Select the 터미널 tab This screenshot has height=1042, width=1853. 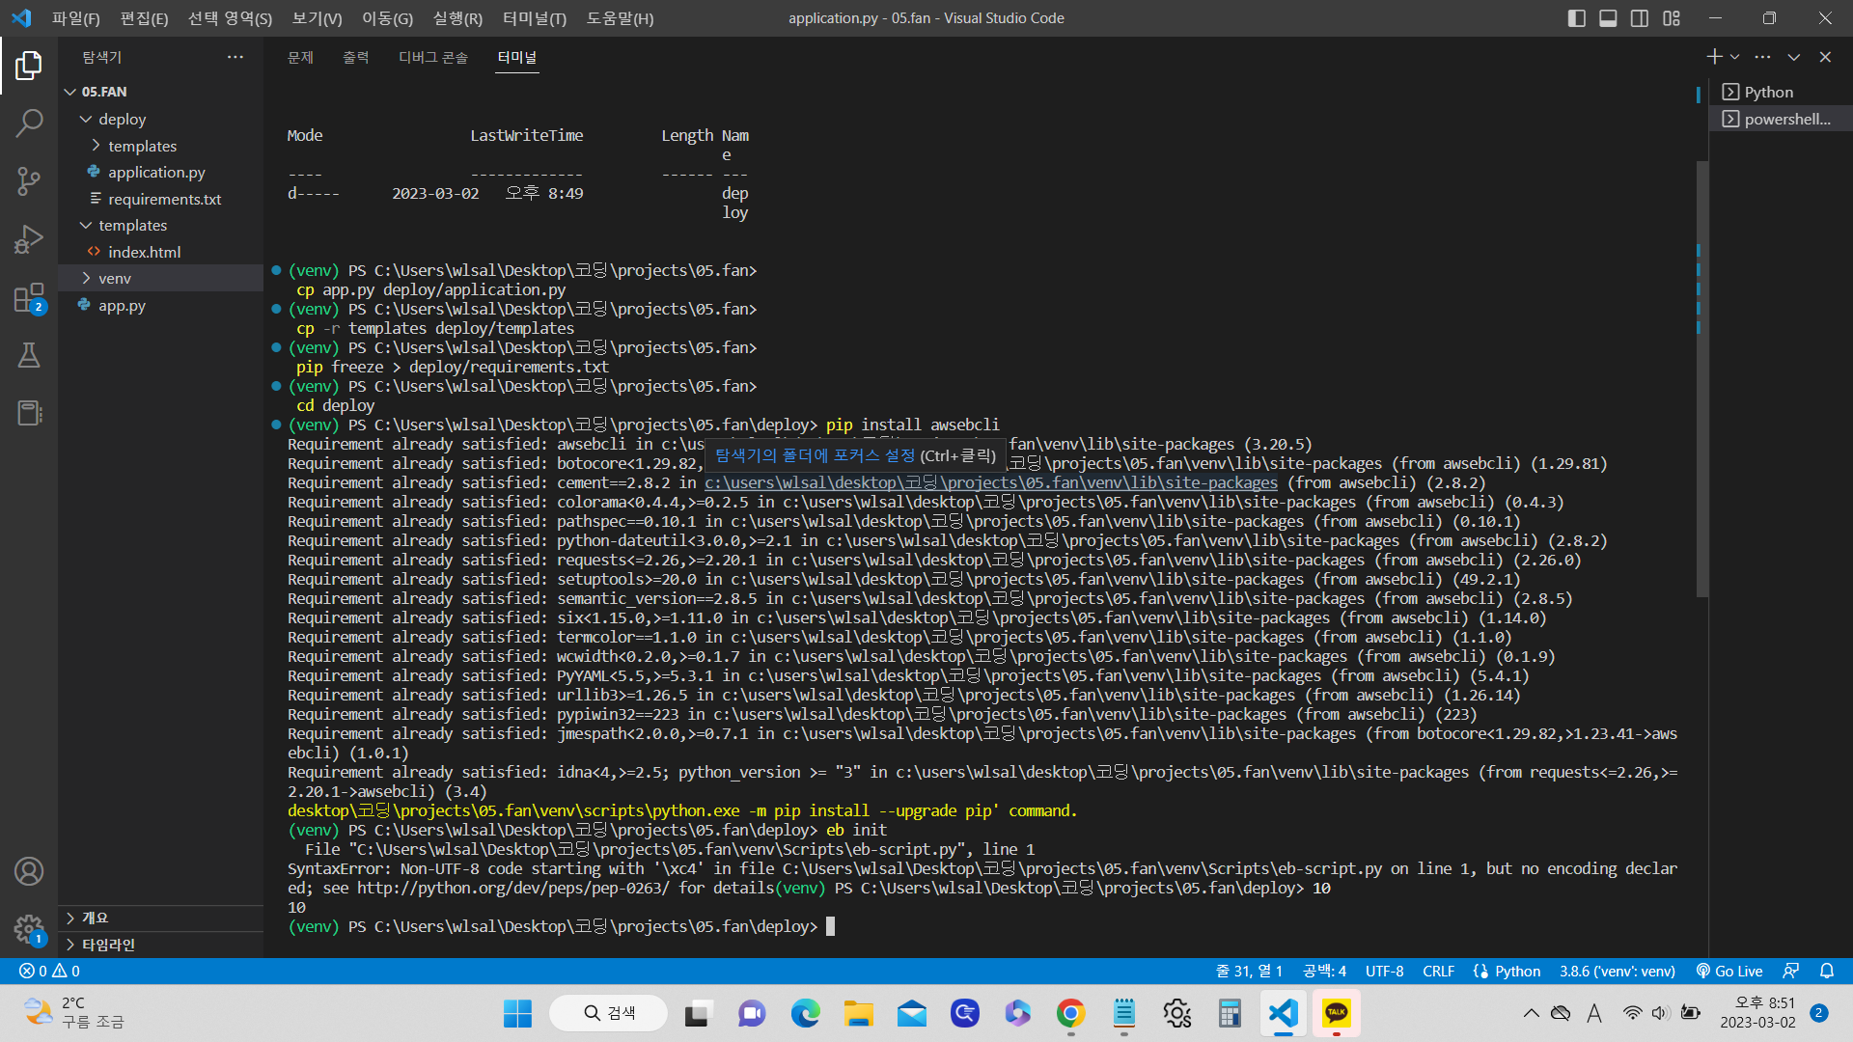517,57
